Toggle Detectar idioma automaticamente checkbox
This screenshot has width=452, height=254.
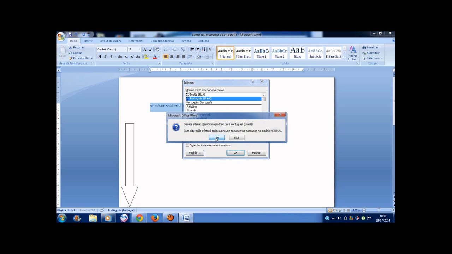point(188,145)
